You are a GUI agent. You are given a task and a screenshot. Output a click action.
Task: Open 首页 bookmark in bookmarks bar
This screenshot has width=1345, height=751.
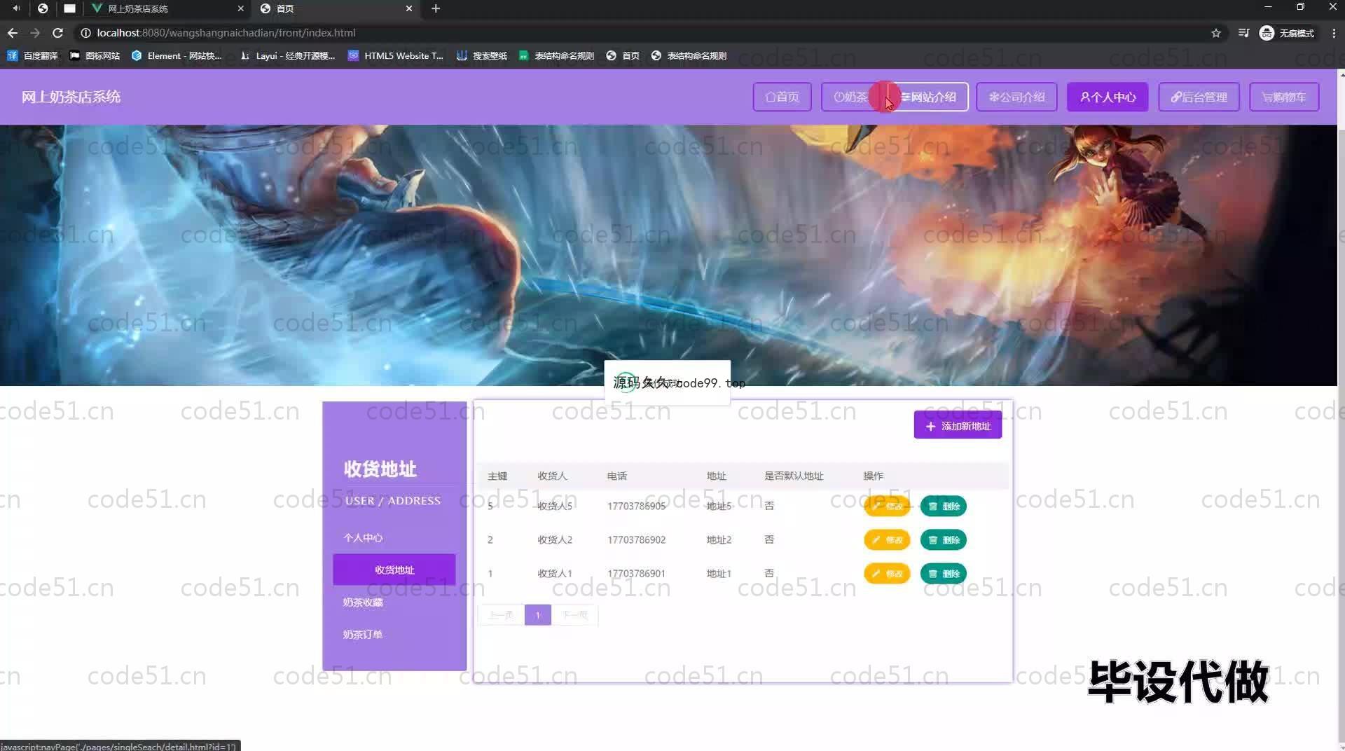(623, 55)
